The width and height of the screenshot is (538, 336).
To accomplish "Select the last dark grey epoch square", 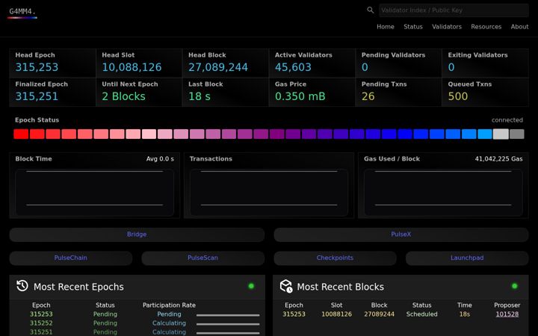I will click(x=517, y=134).
